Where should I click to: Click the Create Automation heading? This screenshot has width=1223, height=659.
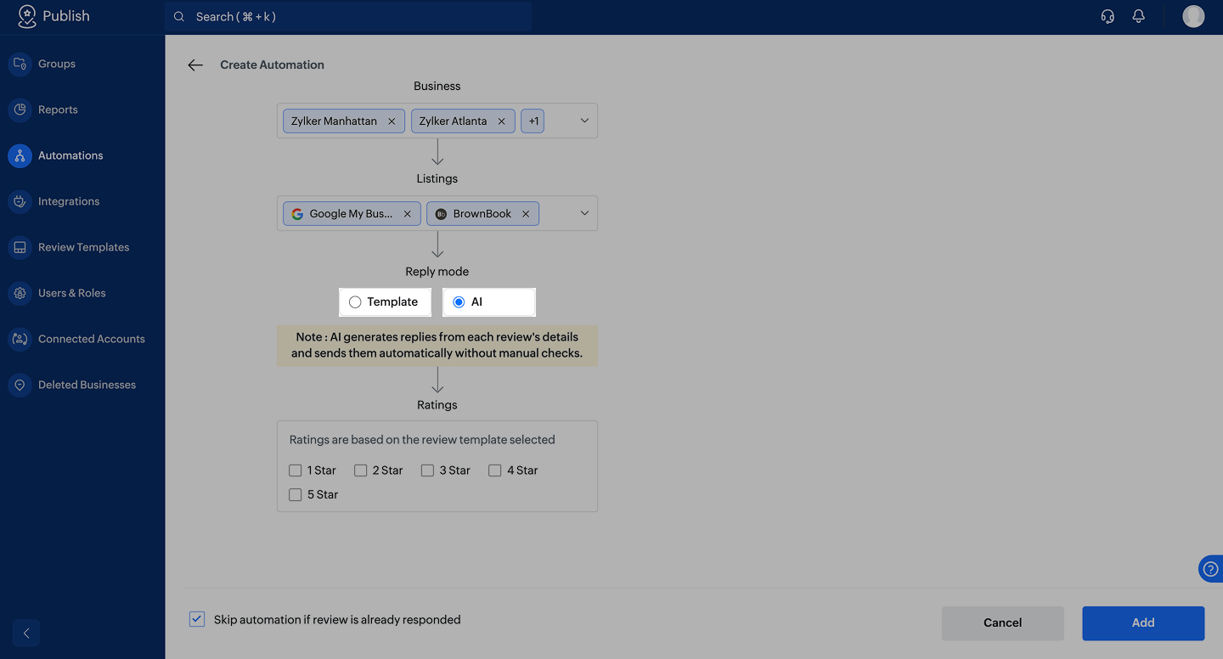272,65
